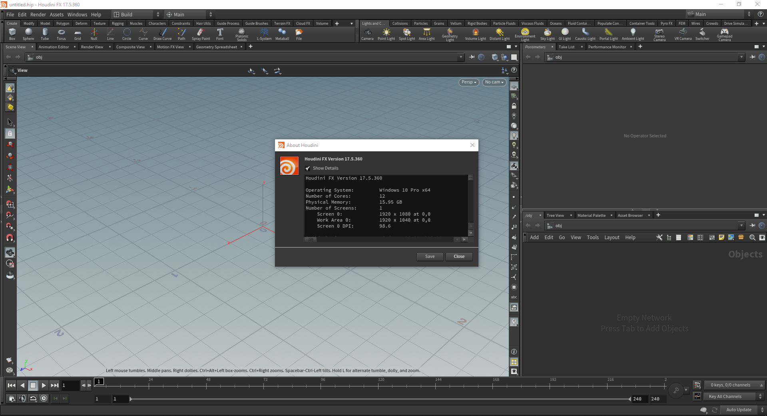Select the Draw Curve tool
The image size is (767, 416).
pyautogui.click(x=162, y=34)
